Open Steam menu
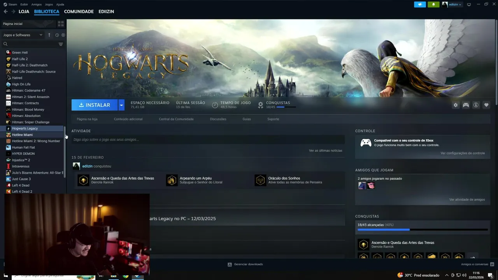Screen dimensions: 498x280 (11, 4)
